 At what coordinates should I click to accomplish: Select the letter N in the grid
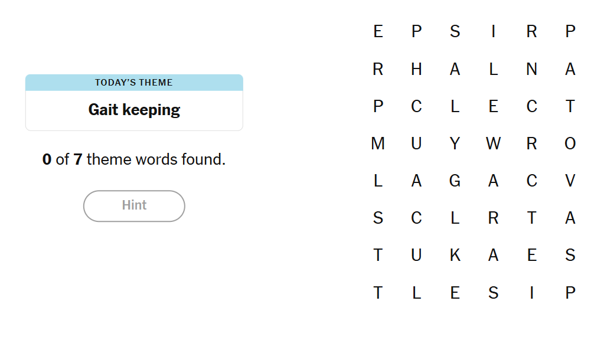pos(531,70)
